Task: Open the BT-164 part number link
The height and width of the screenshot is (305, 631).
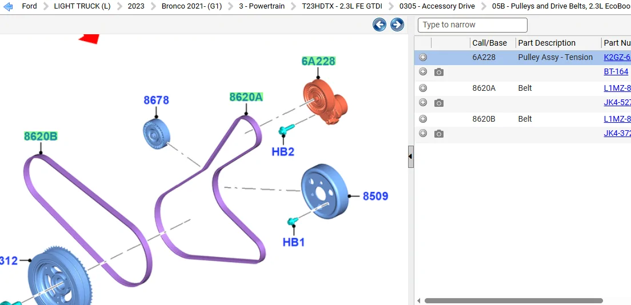Action: tap(616, 71)
